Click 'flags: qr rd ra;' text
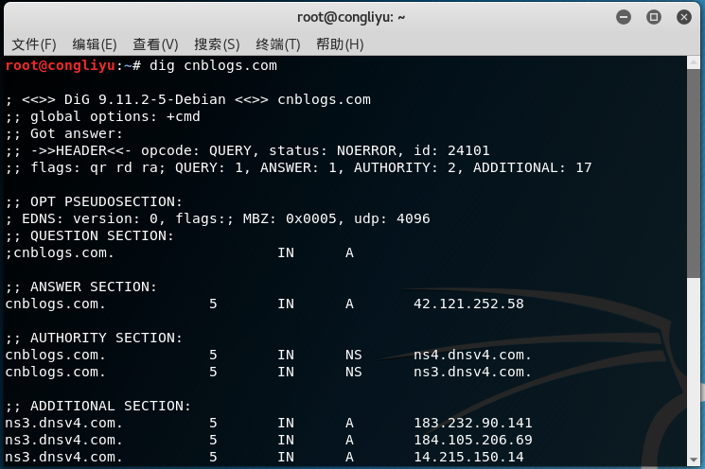The height and width of the screenshot is (469, 705). [98, 168]
